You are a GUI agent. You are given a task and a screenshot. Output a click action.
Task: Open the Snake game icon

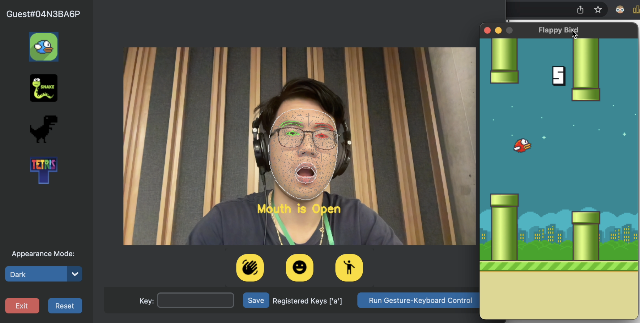click(x=44, y=88)
